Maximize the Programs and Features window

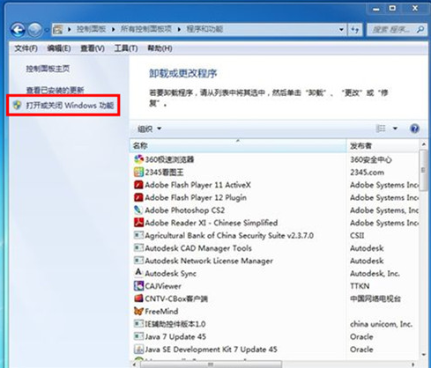click(392, 9)
